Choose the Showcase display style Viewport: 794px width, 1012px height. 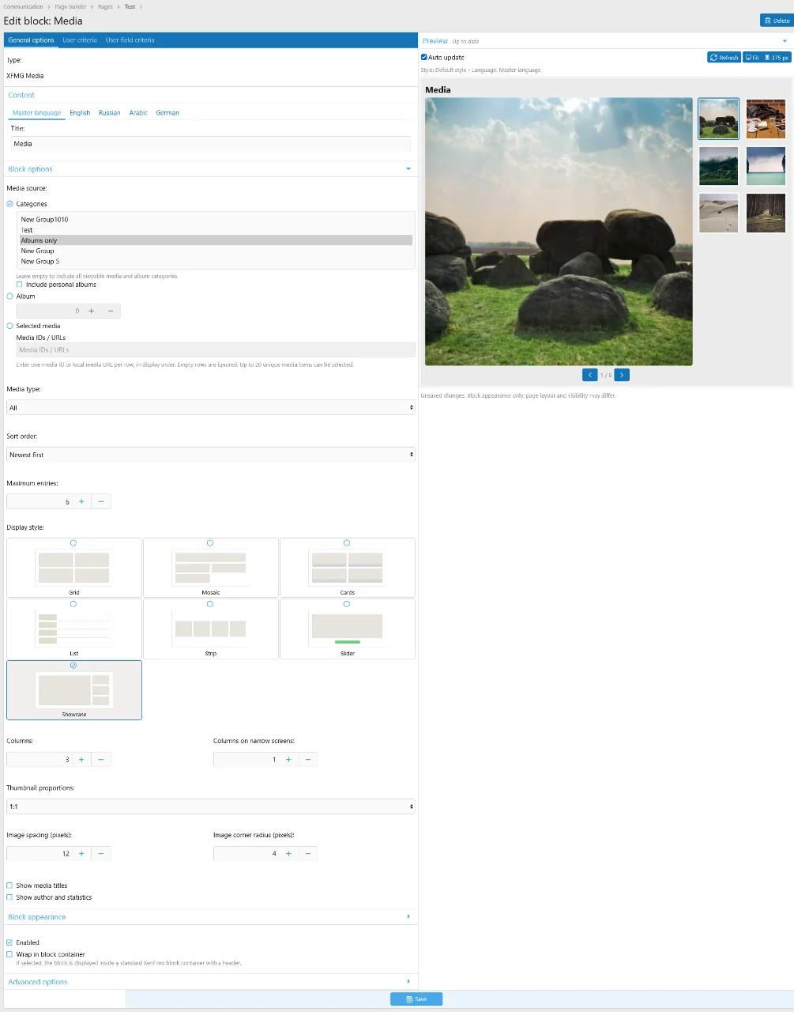[x=74, y=690]
